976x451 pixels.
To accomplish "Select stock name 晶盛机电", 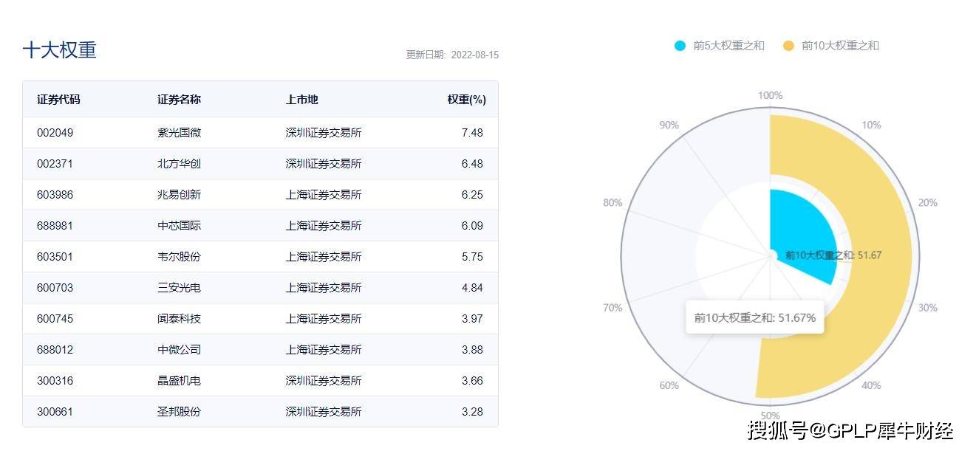I will [179, 381].
